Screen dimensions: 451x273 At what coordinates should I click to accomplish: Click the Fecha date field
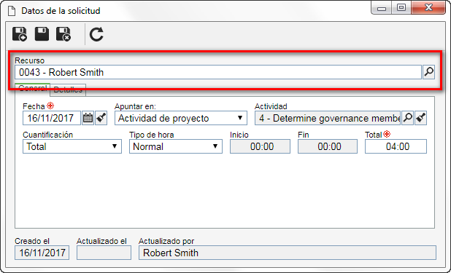(x=52, y=118)
